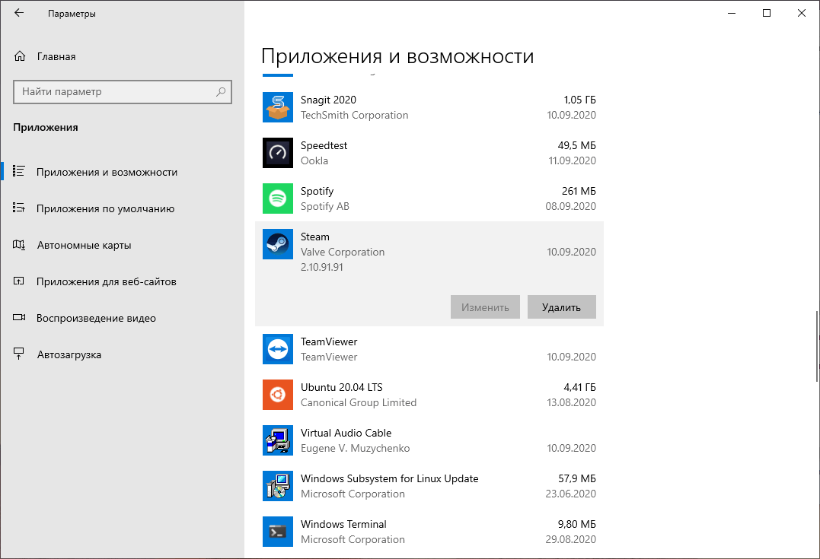Click the Valve Corporation publisher text
The image size is (820, 559).
coord(343,252)
